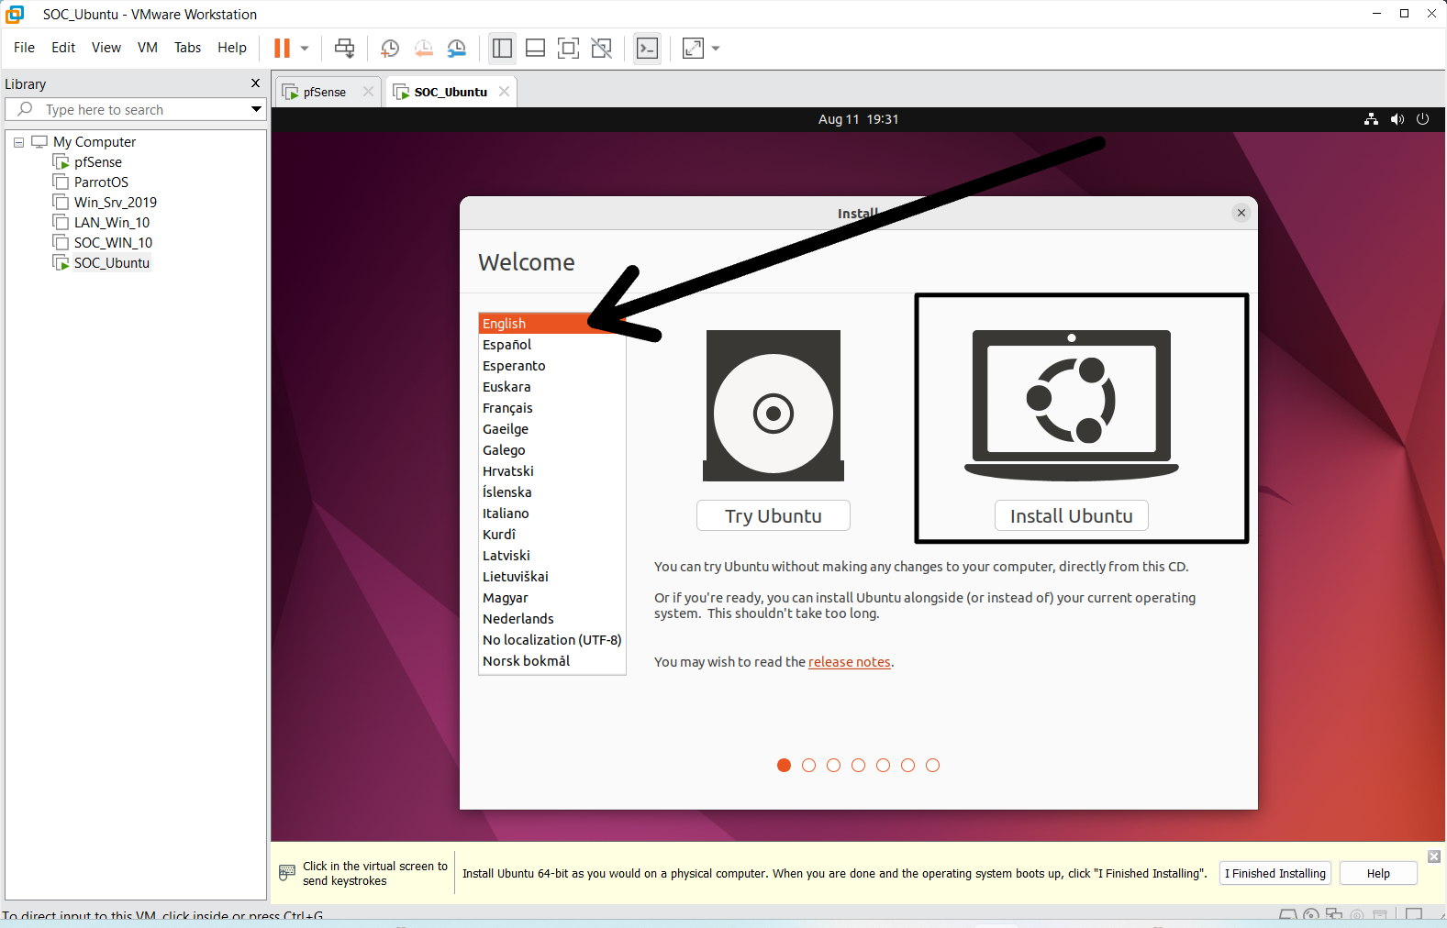This screenshot has height=928, width=1447.
Task: Select LAN_Win_10 in the library
Action: [112, 223]
